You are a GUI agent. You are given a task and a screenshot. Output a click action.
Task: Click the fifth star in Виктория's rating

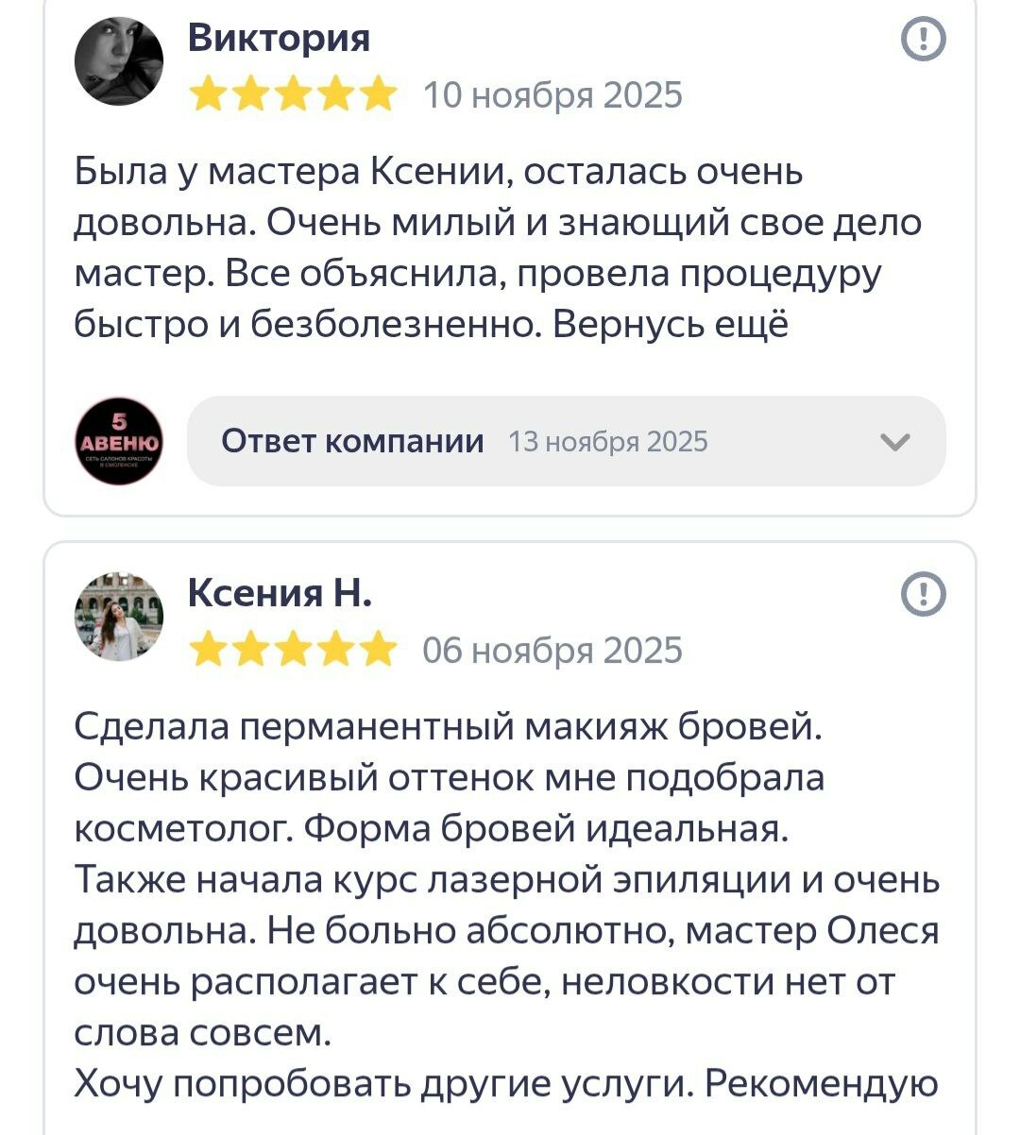point(379,95)
